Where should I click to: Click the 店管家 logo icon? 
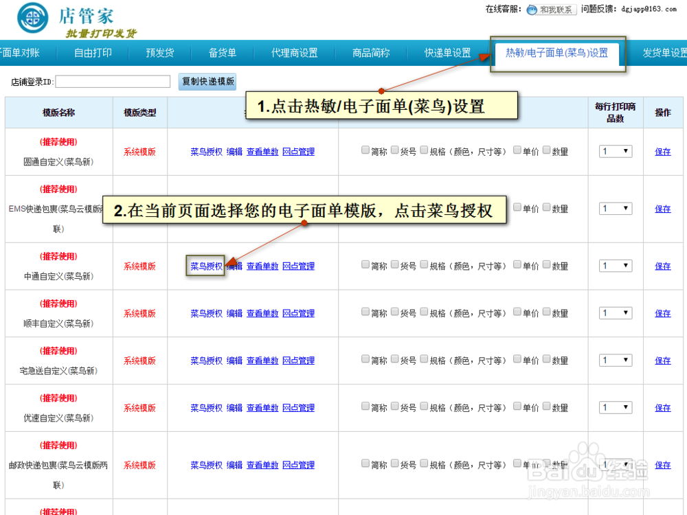[32, 18]
